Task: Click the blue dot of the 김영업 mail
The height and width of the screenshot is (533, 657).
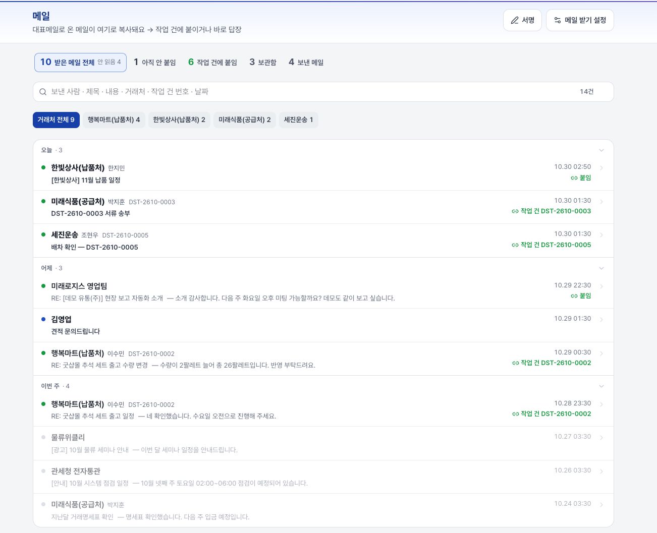Action: click(43, 319)
